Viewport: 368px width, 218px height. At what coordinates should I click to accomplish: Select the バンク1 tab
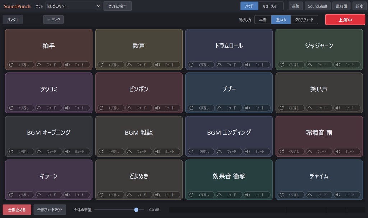pyautogui.click(x=13, y=20)
